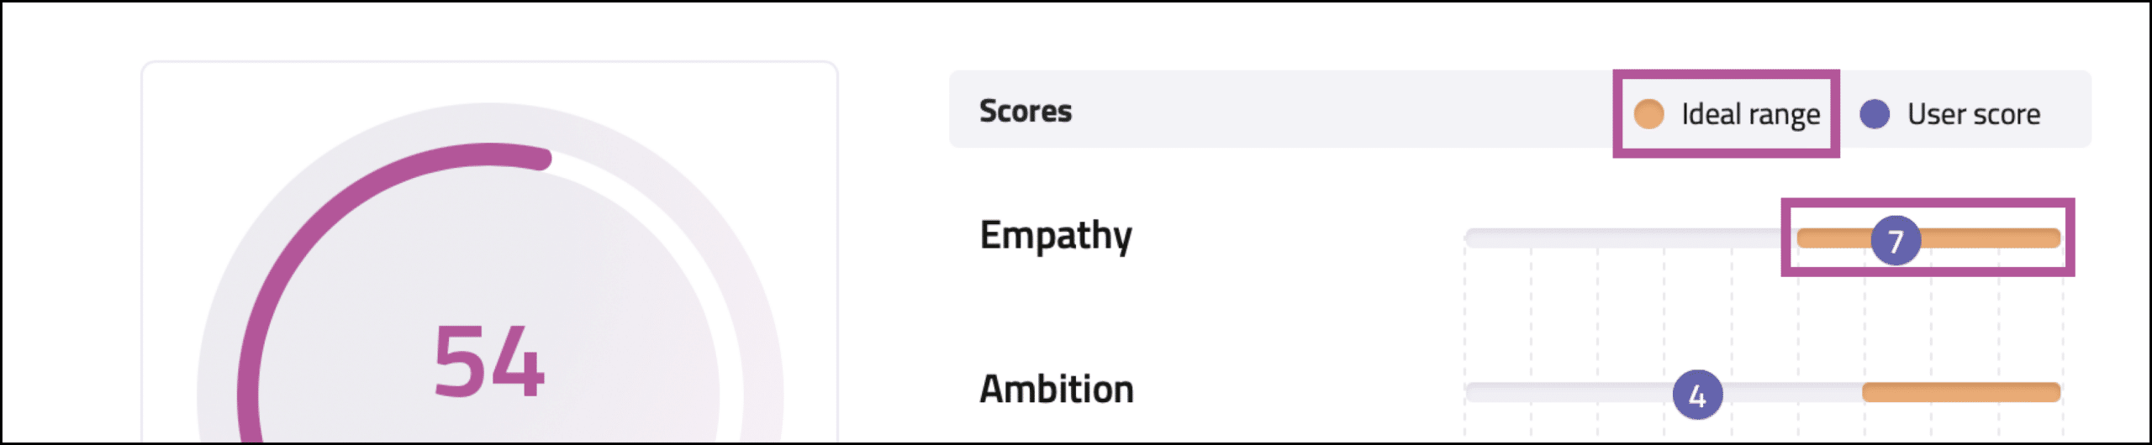
Task: Click the purple User score legend dot
Action: 1875,114
